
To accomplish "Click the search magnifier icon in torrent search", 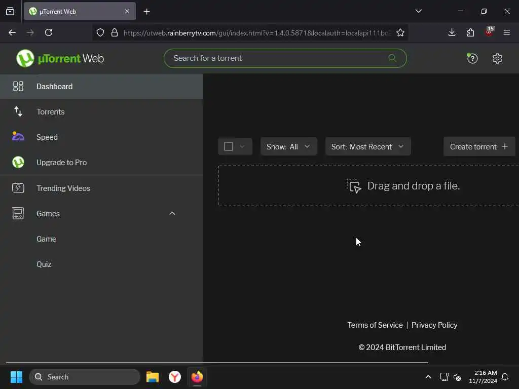I will point(392,58).
